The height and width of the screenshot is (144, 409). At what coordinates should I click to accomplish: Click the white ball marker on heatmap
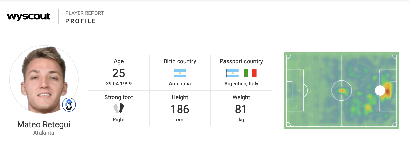(x=380, y=91)
